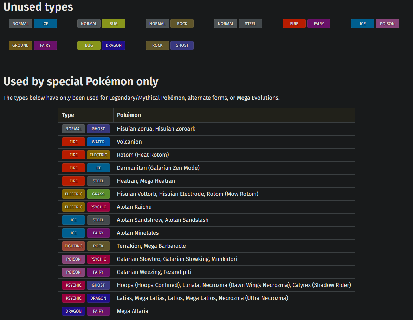Click 'Galarian Weezing, Fezandipiti' text
The image size is (413, 320).
[x=154, y=272]
